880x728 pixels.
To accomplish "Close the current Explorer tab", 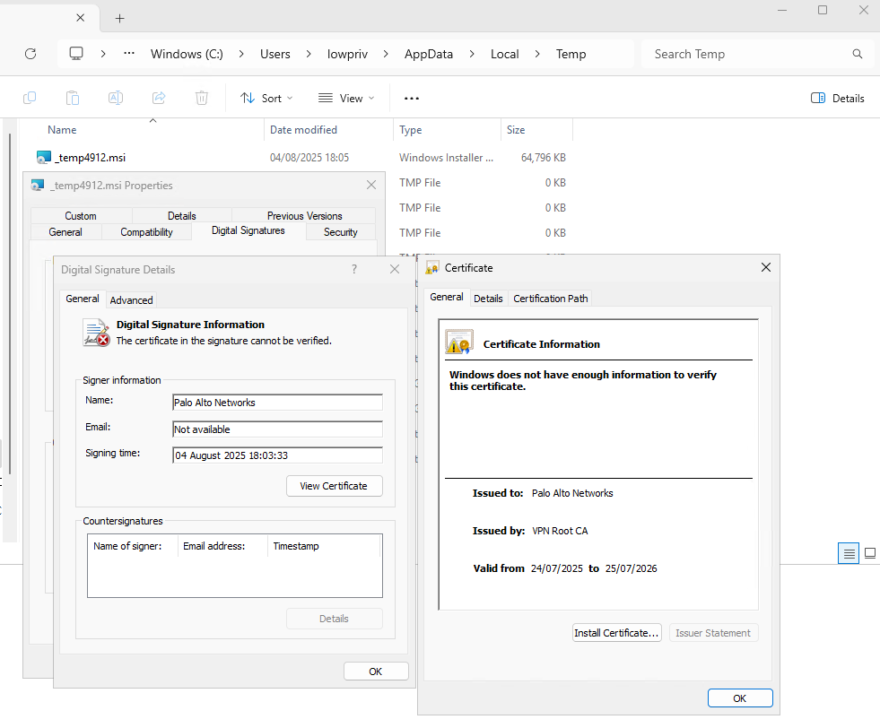I will (x=80, y=18).
